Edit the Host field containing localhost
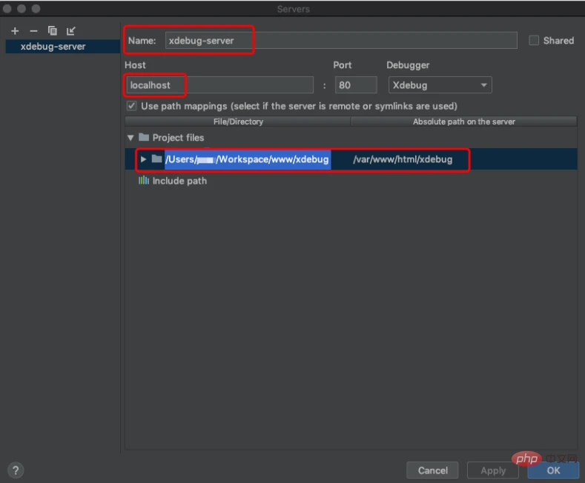The width and height of the screenshot is (585, 483). coord(219,85)
